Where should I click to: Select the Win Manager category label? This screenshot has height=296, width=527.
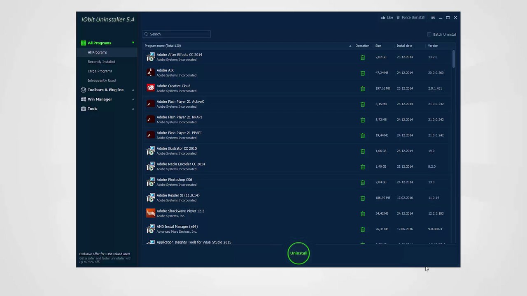coord(100,99)
